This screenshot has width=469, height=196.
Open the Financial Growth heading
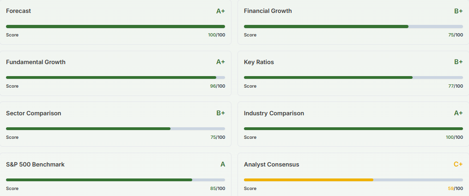[x=268, y=11]
